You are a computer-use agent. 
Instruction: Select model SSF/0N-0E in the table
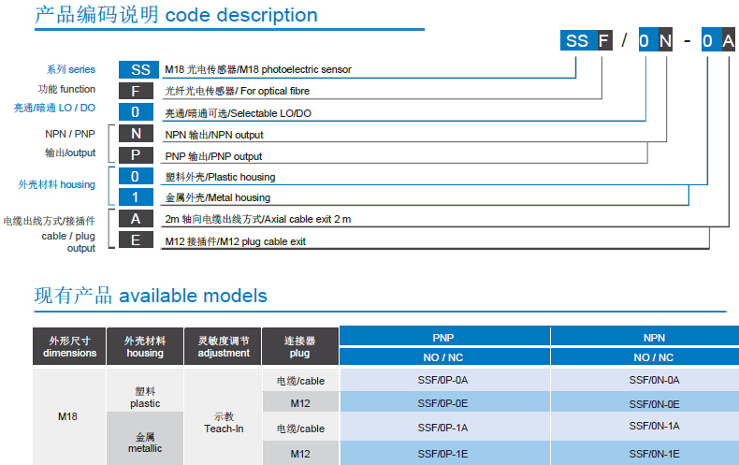(x=654, y=403)
